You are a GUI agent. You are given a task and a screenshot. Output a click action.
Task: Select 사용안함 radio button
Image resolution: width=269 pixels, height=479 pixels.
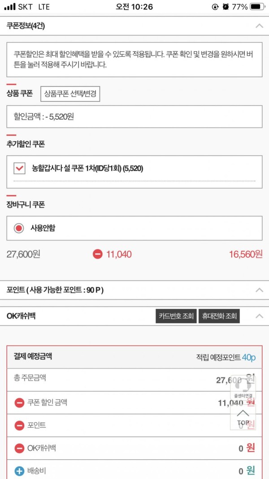pos(19,228)
